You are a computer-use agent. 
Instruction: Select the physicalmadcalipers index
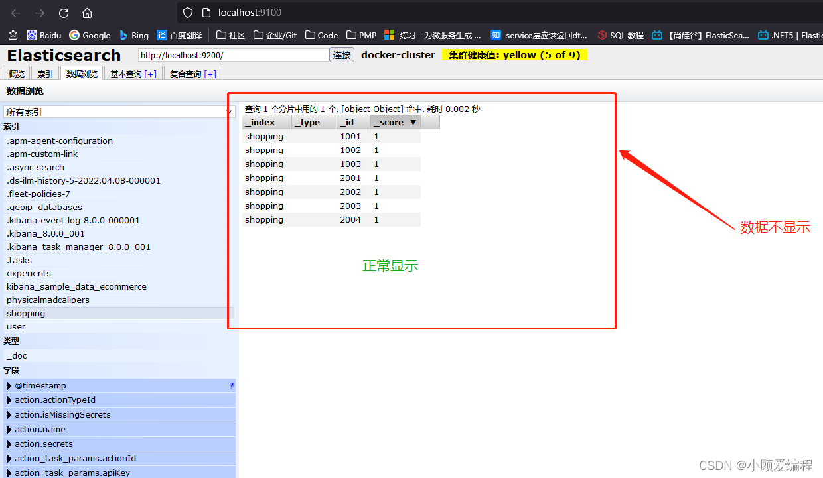click(119, 300)
